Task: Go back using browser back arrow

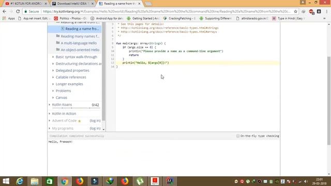Action: tap(5, 11)
